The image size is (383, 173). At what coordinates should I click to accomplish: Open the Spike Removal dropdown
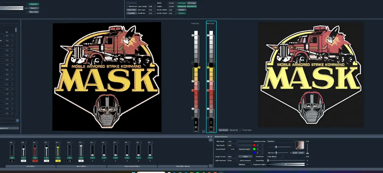click(x=232, y=160)
